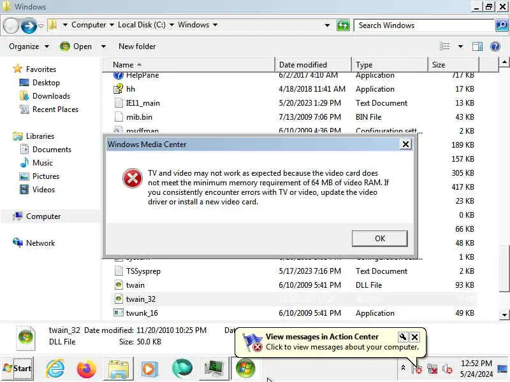Click the Open toolbar button
The height and width of the screenshot is (382, 510).
pyautogui.click(x=76, y=46)
